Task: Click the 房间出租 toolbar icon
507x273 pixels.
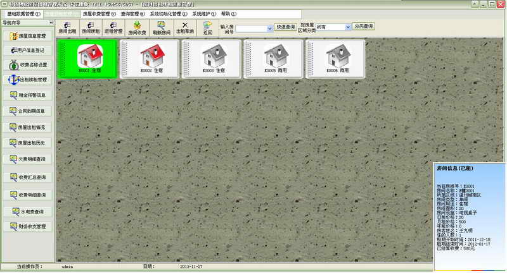Action: (x=67, y=27)
